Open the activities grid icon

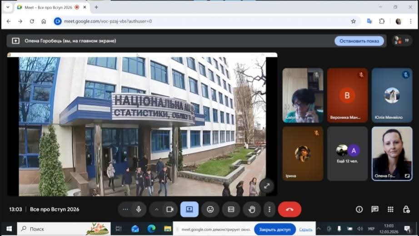coord(390,209)
